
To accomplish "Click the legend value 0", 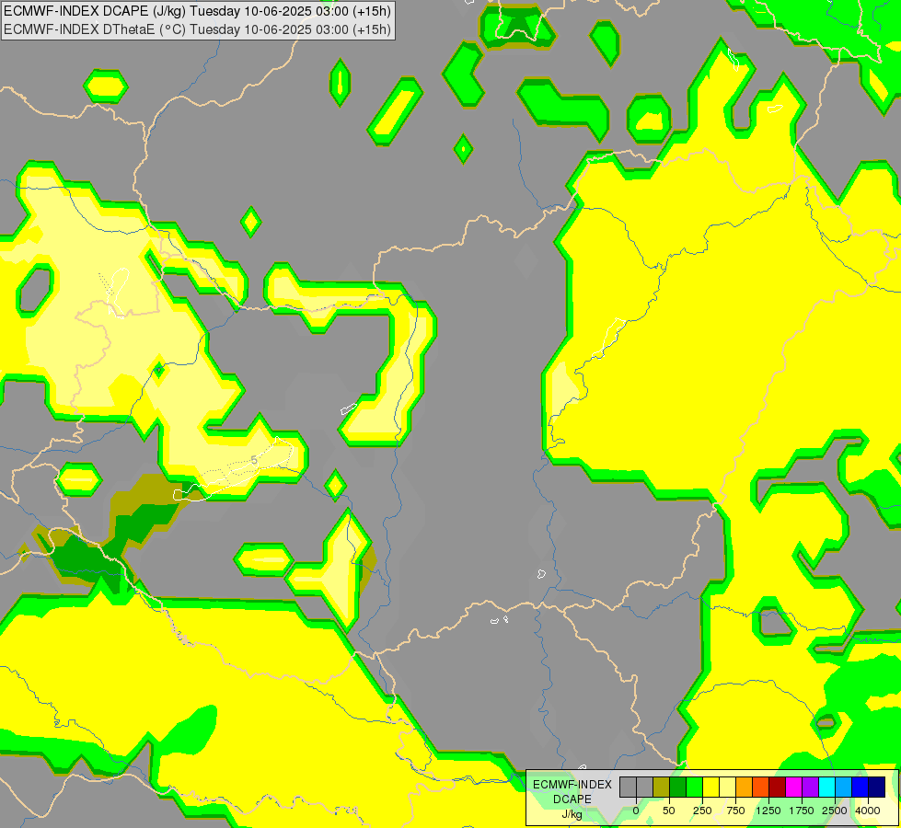I will tap(636, 811).
